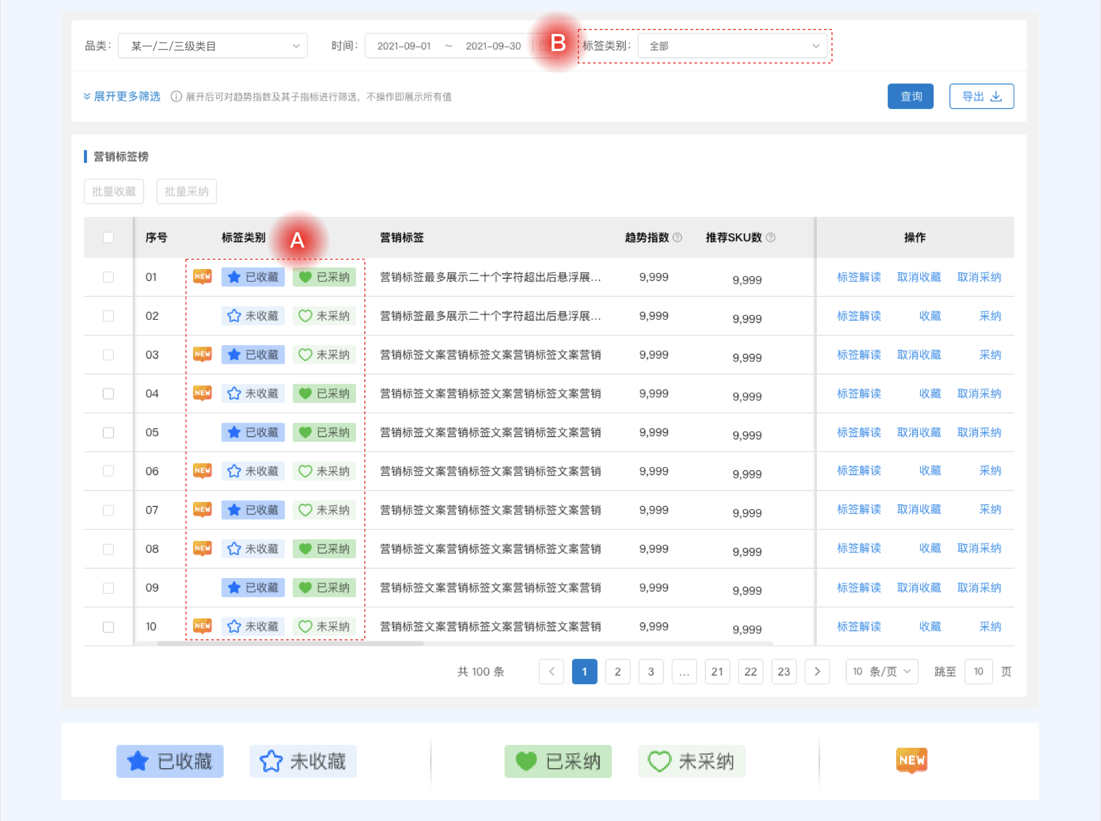The image size is (1101, 821).
Task: Click the legend 已收藏 filled star badge
Action: [x=170, y=761]
